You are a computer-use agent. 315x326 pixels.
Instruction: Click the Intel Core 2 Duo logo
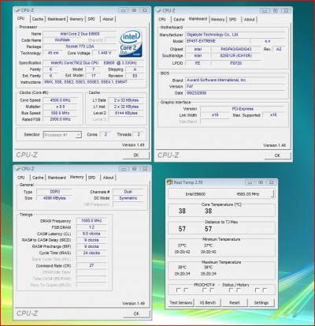pos(131,43)
